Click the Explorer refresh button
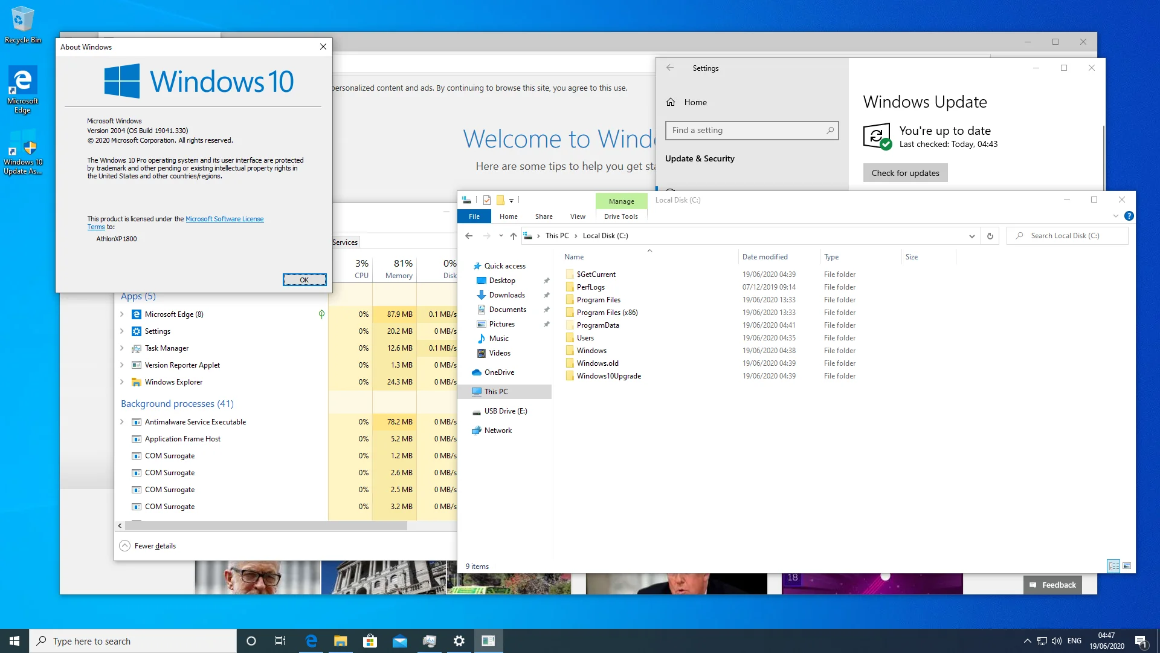1160x653 pixels. pos(990,236)
